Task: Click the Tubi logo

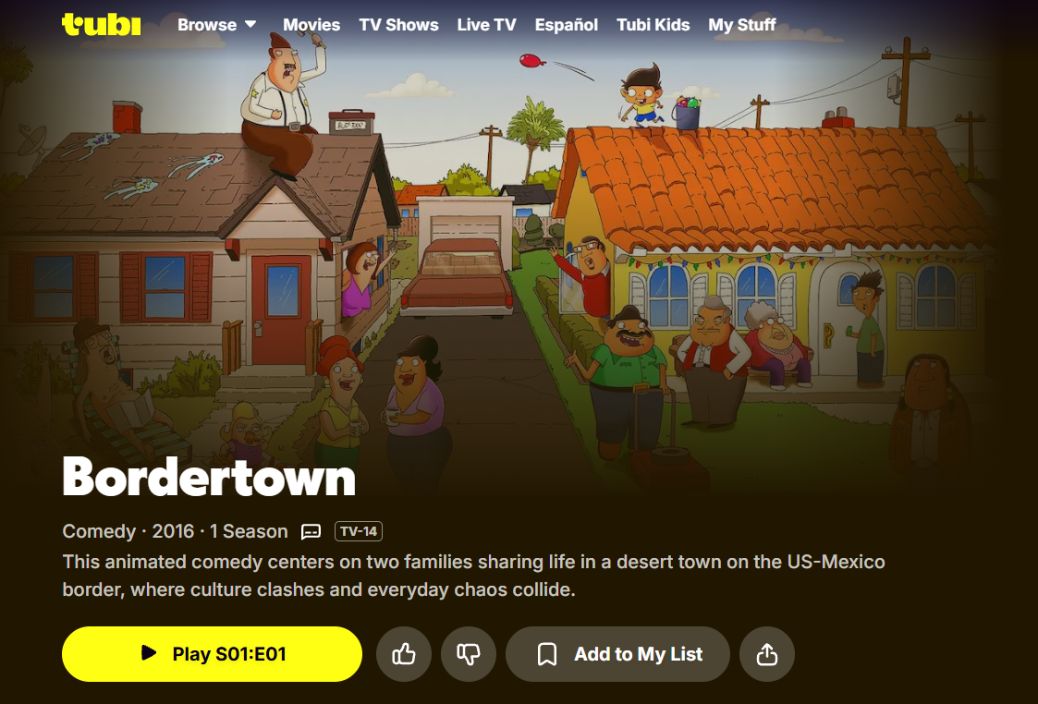Action: pyautogui.click(x=102, y=24)
